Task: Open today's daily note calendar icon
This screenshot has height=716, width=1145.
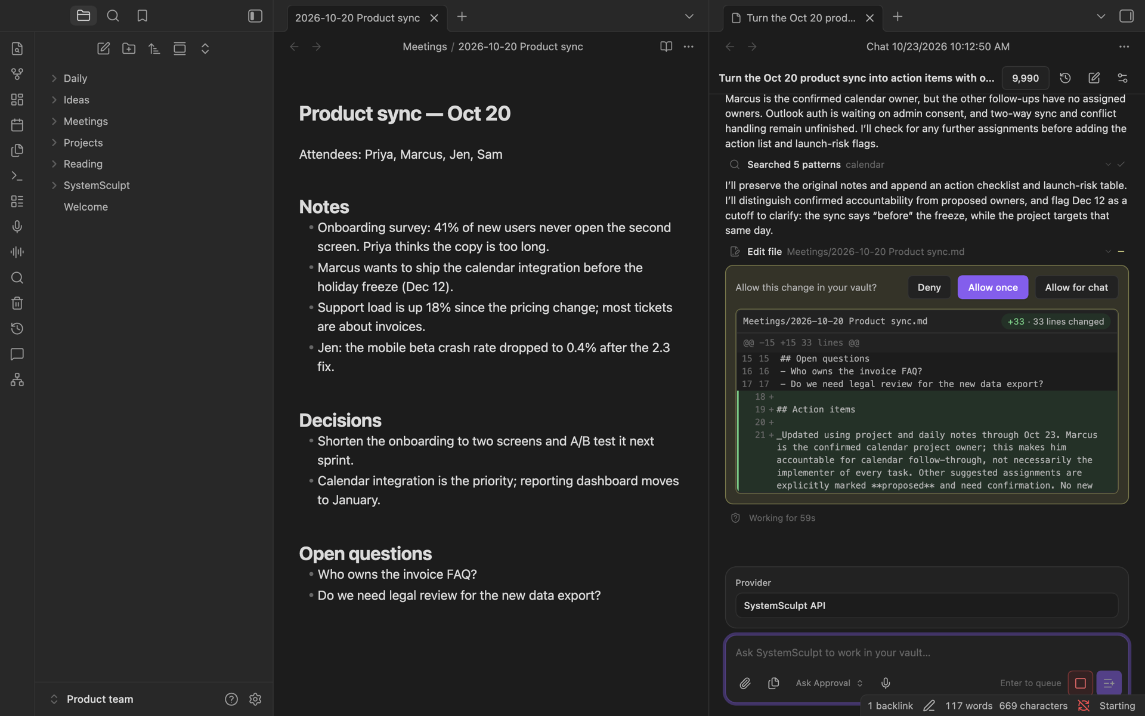Action: click(x=17, y=125)
